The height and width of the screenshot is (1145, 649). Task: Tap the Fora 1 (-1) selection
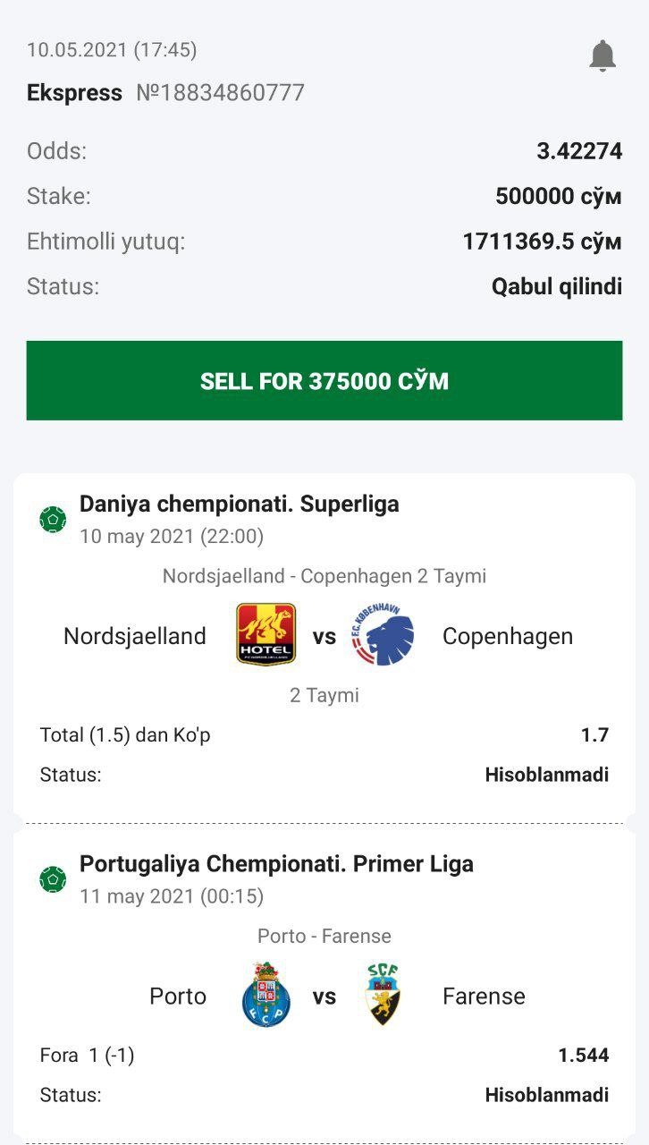coord(88,1056)
